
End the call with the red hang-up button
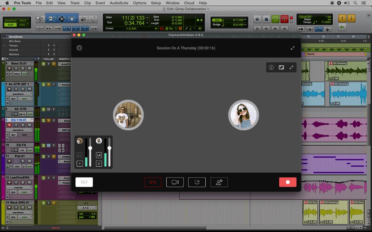pos(153,182)
